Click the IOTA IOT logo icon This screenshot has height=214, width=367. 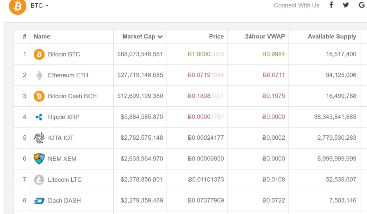point(39,138)
